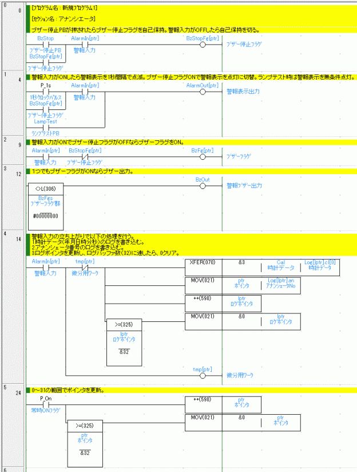357x472 pixels.
Task: Select the >=(325) lptr comparison box
Action: point(124,343)
